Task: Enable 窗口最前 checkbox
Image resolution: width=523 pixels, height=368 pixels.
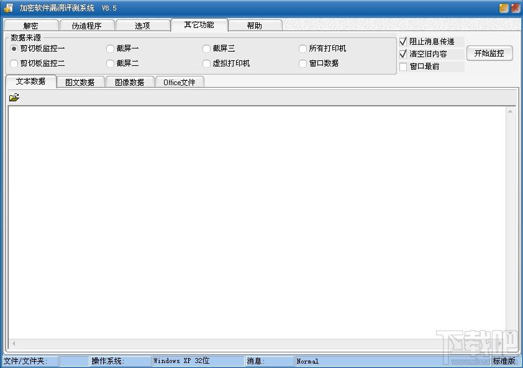Action: pos(403,67)
